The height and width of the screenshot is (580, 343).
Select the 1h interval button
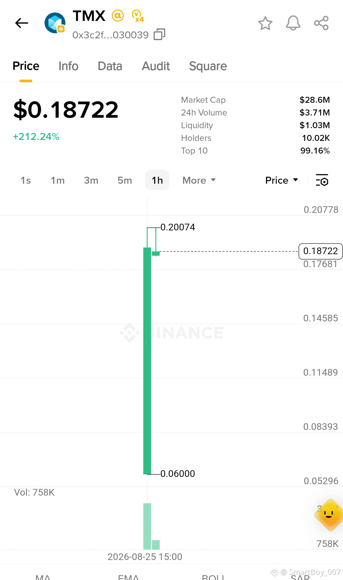pyautogui.click(x=157, y=180)
